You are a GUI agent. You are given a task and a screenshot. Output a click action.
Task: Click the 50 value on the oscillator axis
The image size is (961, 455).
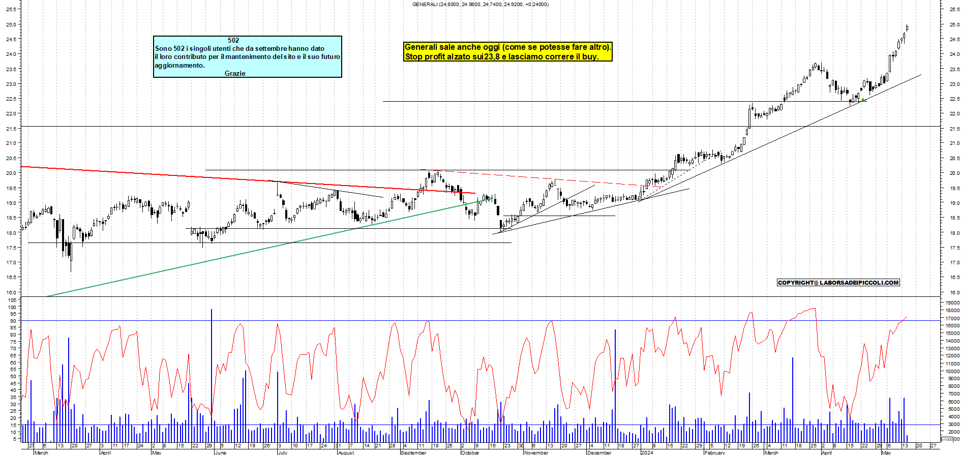[13, 377]
